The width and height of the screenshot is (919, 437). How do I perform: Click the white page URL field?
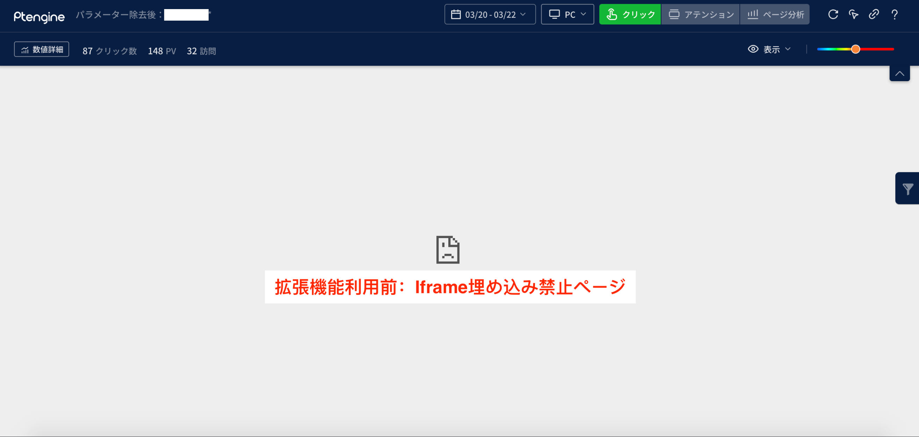(186, 15)
